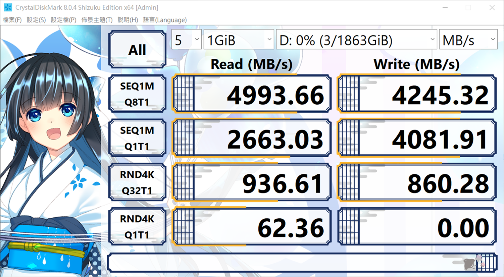Run the RND4K Q32T1 benchmark
504x277 pixels.
point(137,182)
